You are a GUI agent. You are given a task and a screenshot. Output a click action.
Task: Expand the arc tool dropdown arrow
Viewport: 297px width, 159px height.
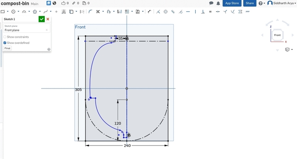[29, 12]
